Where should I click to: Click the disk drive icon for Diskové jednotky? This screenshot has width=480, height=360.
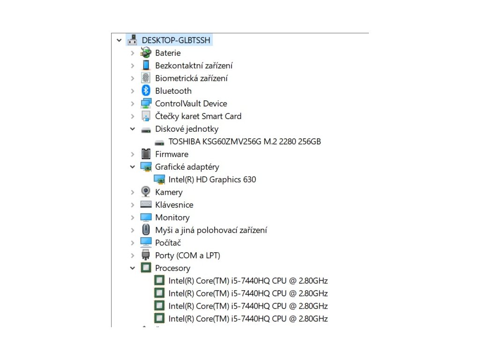(x=146, y=130)
